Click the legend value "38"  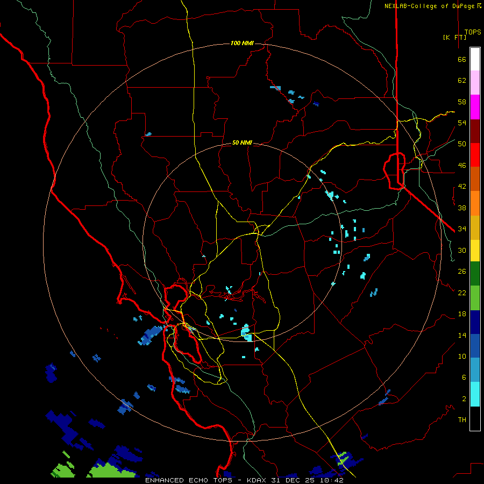pos(462,208)
